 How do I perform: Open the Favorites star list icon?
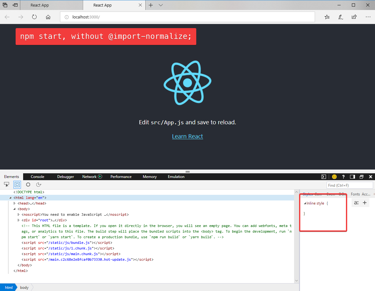pyautogui.click(x=327, y=17)
